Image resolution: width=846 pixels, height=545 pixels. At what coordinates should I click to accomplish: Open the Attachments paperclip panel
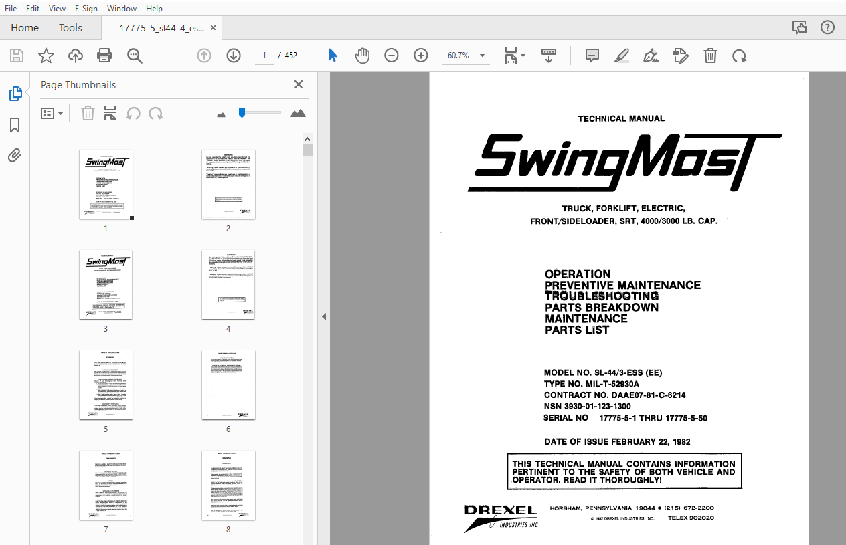coord(15,156)
